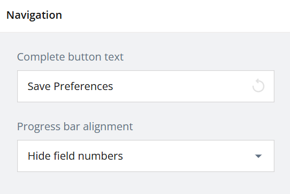Click the reset icon in Complete button text field

[x=258, y=86]
